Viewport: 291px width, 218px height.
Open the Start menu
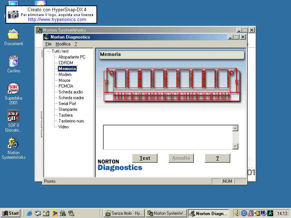(11, 213)
